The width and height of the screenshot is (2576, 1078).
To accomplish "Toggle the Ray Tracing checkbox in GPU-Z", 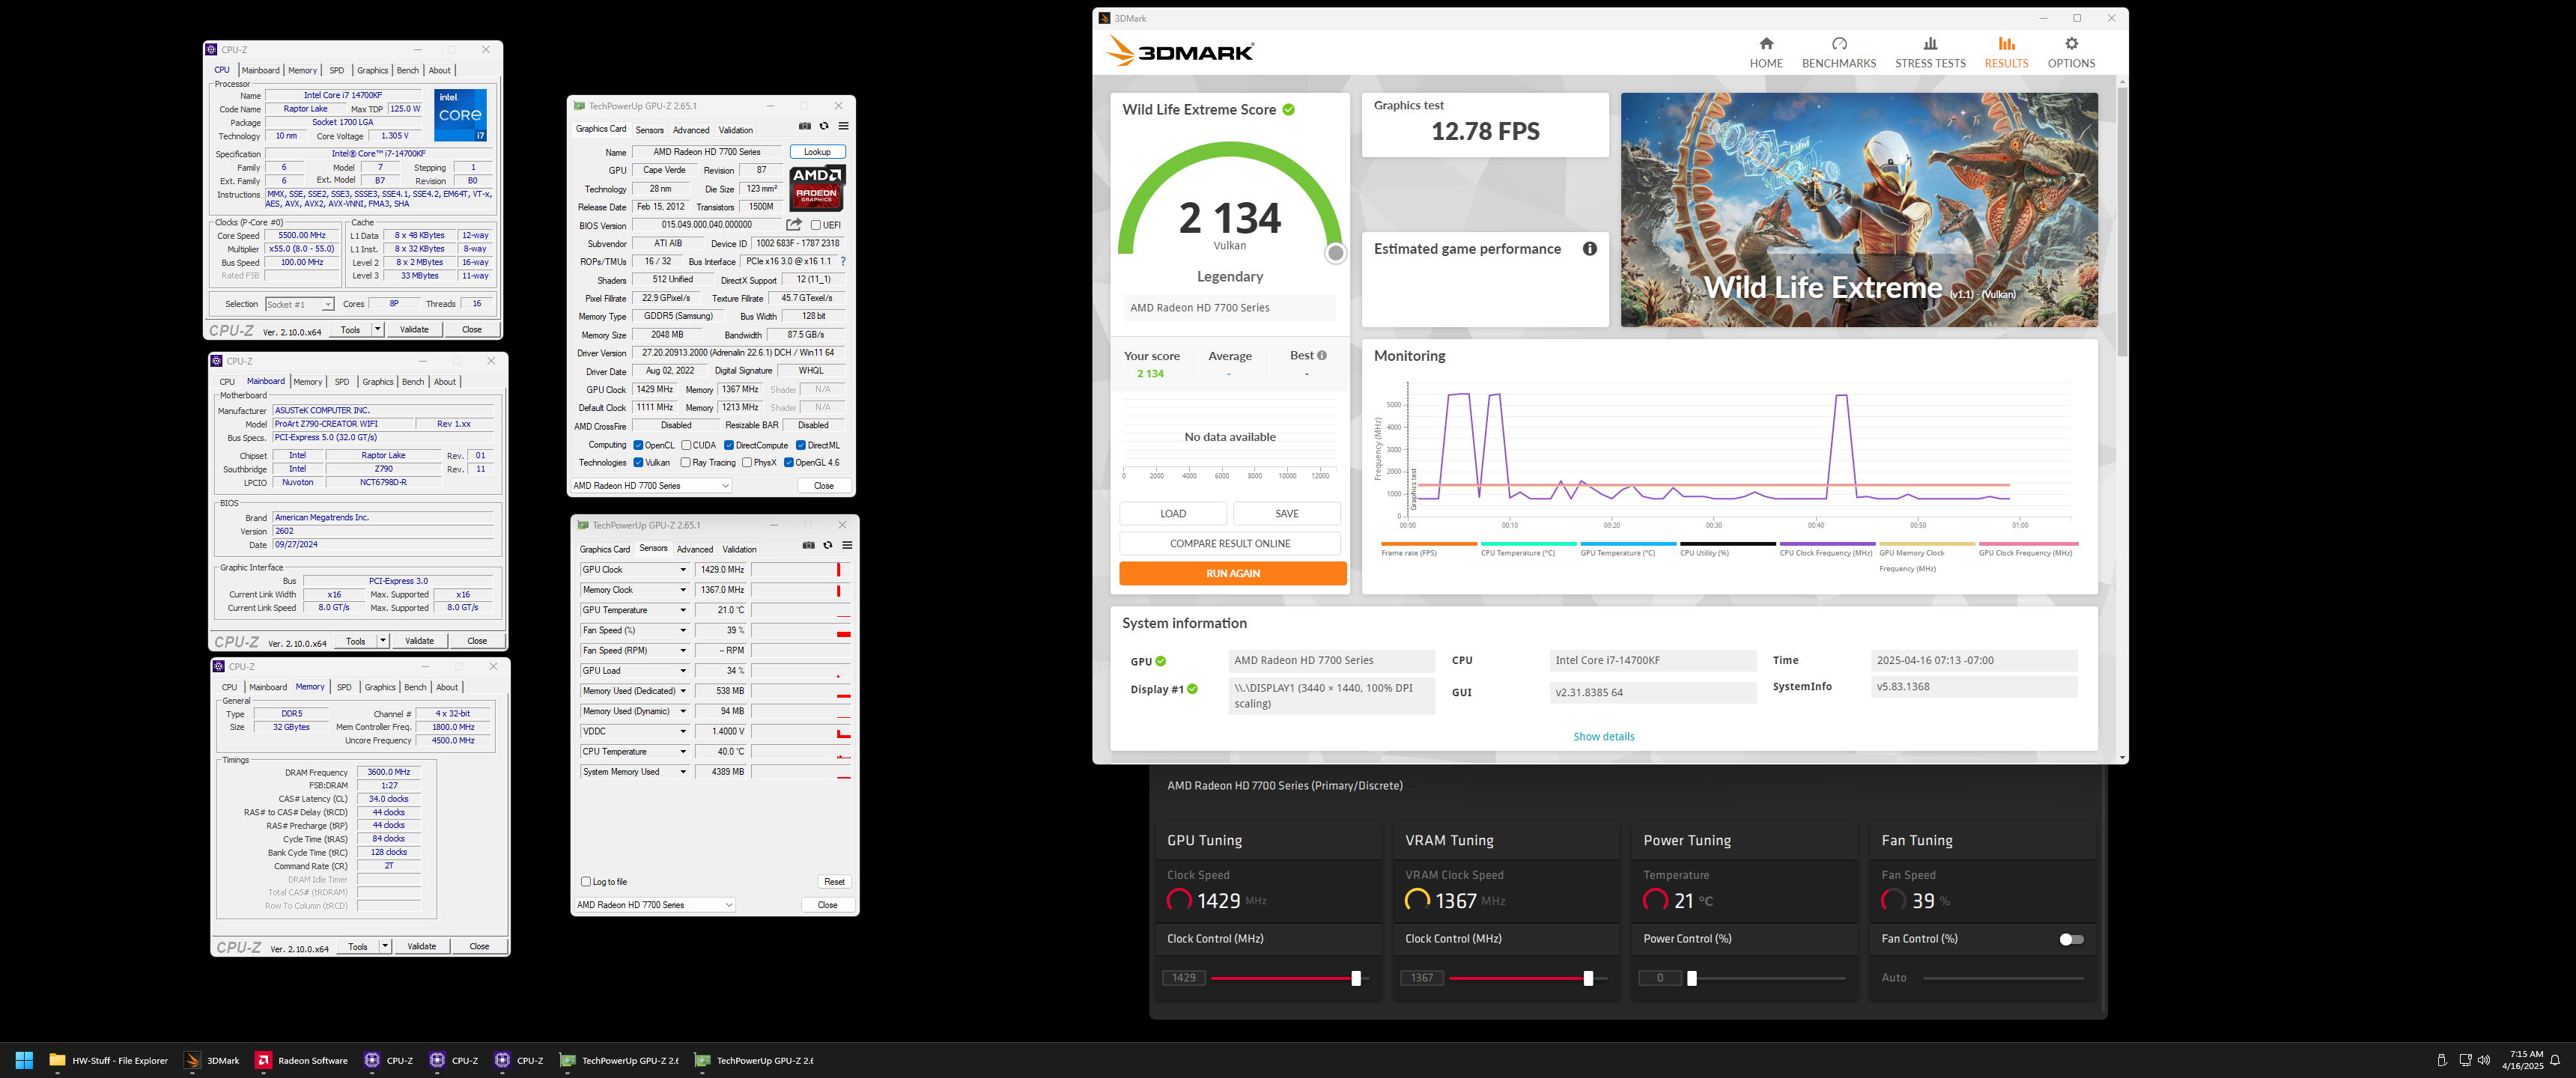I will coord(685,462).
